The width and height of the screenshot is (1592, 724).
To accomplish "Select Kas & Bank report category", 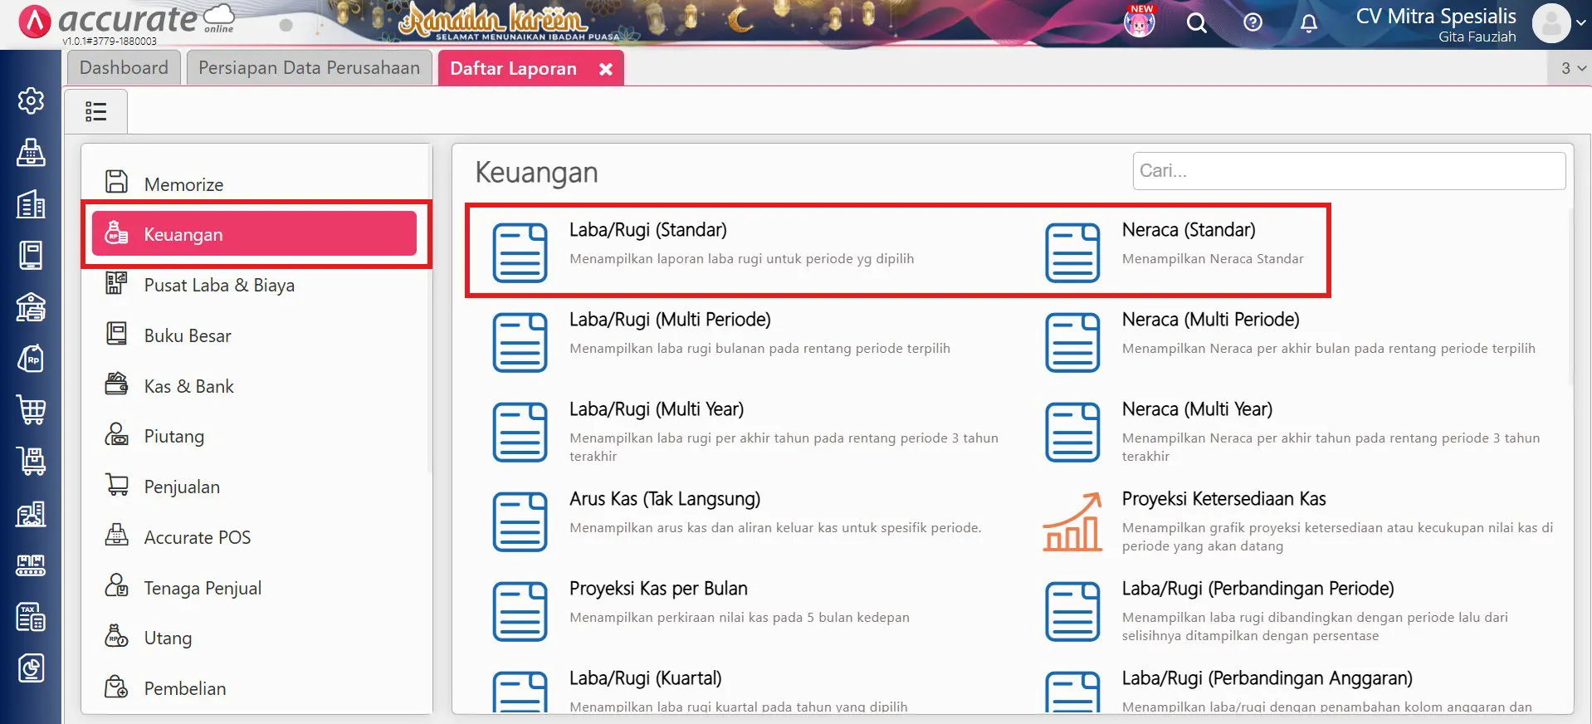I will point(188,386).
